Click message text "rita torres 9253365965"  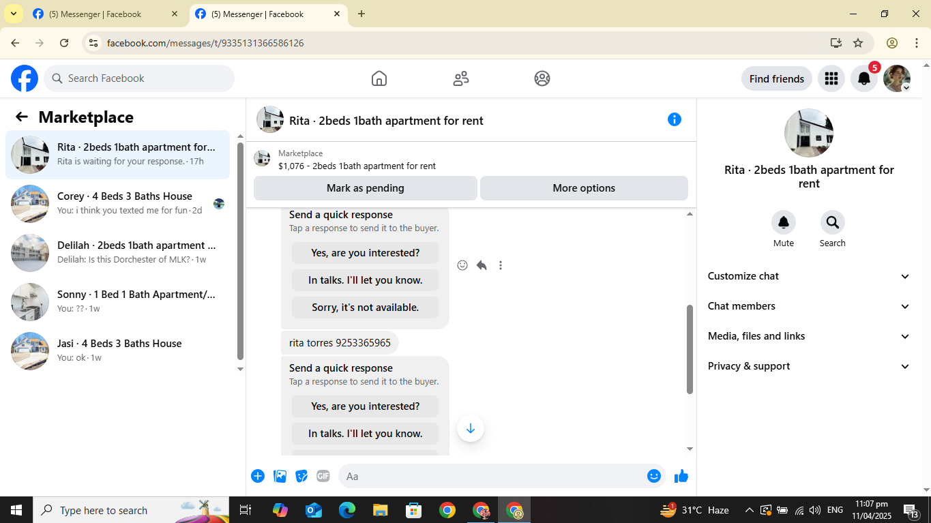click(x=340, y=343)
